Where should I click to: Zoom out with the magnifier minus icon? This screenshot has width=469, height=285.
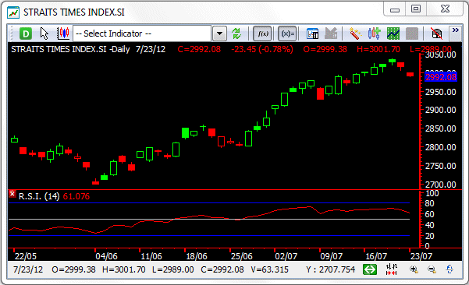coord(432,269)
